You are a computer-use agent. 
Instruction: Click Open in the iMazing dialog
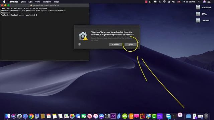tap(130, 45)
